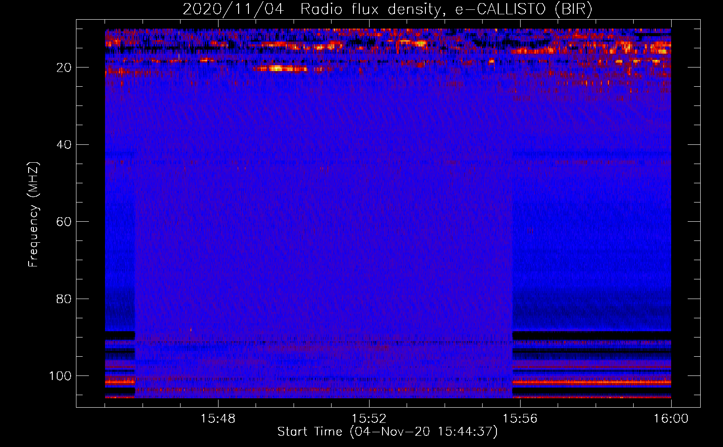The width and height of the screenshot is (723, 447).
Task: Select the 80 MHz frequency tick label
Action: click(64, 299)
